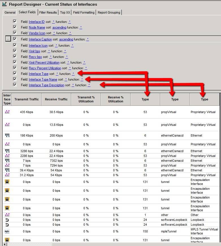
Task: Click the Interface Type Name field link
Action: (x=43, y=79)
